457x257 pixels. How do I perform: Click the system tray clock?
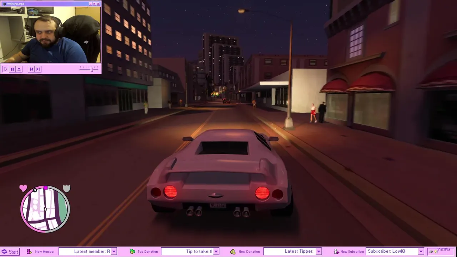(444, 250)
